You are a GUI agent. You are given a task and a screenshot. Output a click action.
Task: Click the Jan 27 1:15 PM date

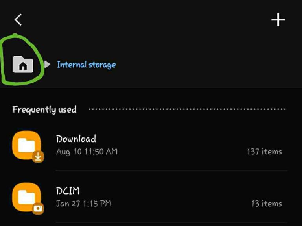pos(84,204)
